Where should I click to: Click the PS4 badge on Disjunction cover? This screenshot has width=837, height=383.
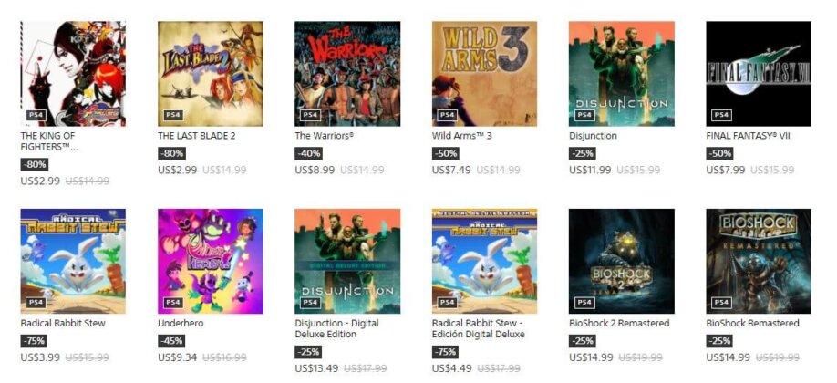[x=584, y=115]
